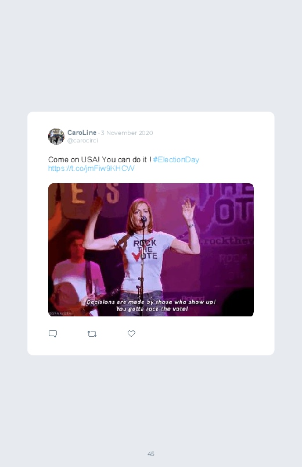Open CaroLine's profile avatar picture
This screenshot has height=467, width=302.
point(56,137)
